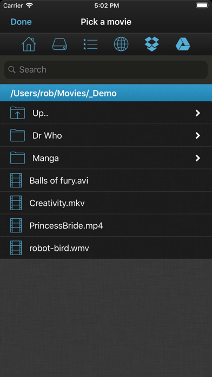Pick "robot-bird.wmv"

tap(59, 248)
